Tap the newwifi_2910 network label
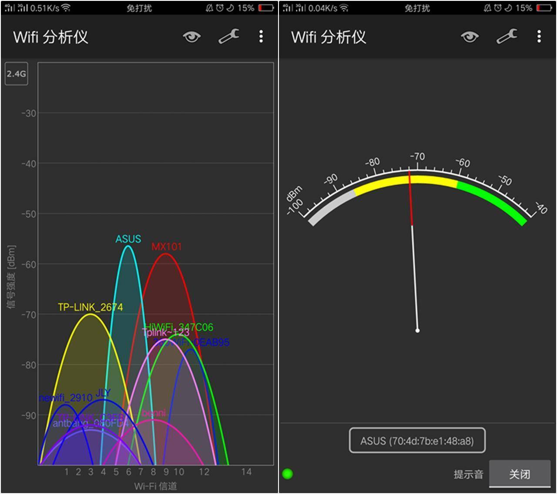Screen dimensions: 557x494 65,397
